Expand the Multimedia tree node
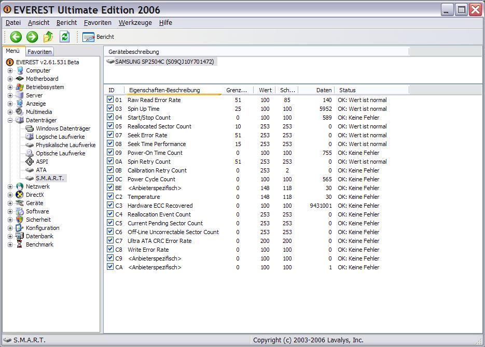Viewport: 485px width, 347px height. pos(10,112)
